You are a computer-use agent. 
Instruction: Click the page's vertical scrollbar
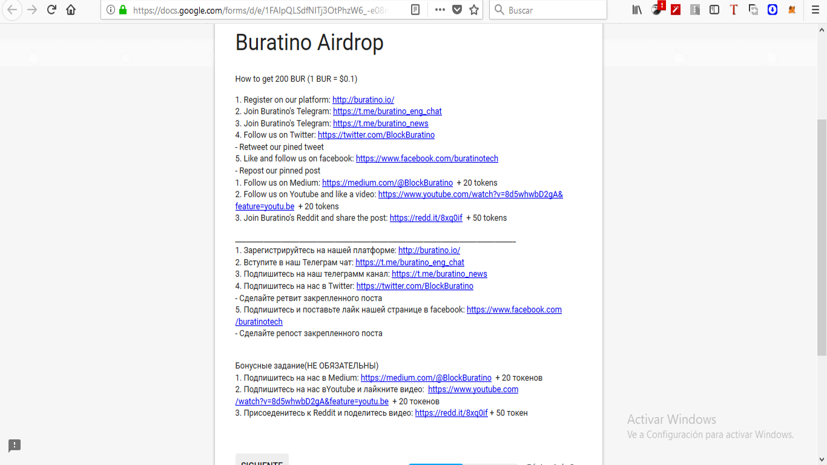(822, 237)
